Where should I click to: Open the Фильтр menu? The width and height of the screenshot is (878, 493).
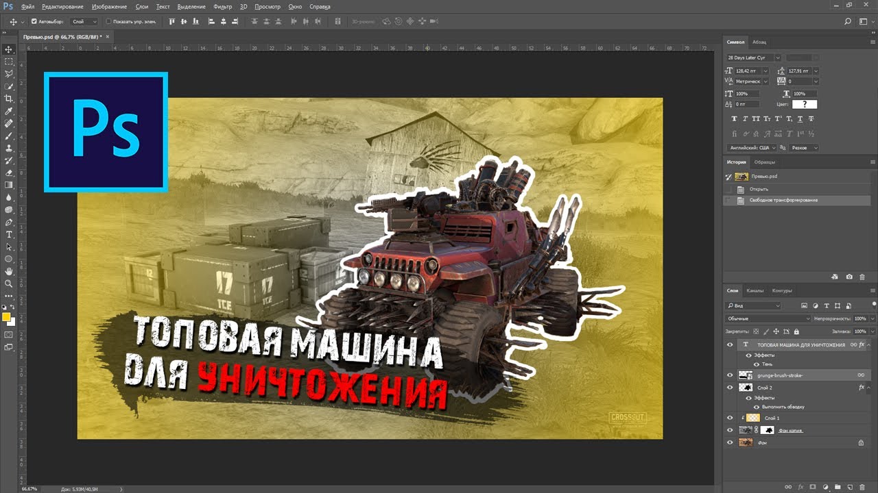coord(222,6)
